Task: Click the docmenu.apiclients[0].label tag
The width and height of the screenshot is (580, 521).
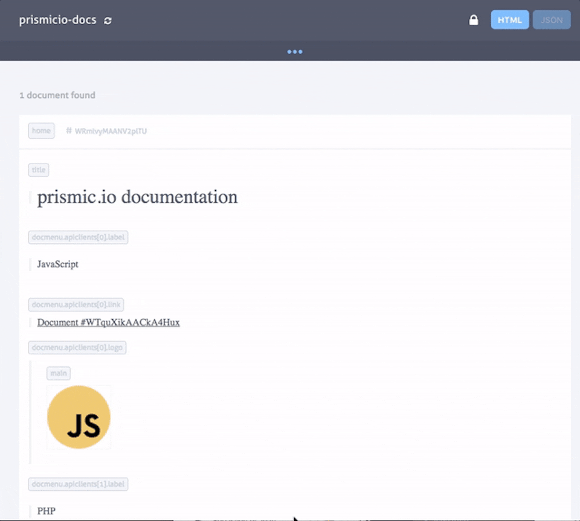Action: click(x=78, y=237)
